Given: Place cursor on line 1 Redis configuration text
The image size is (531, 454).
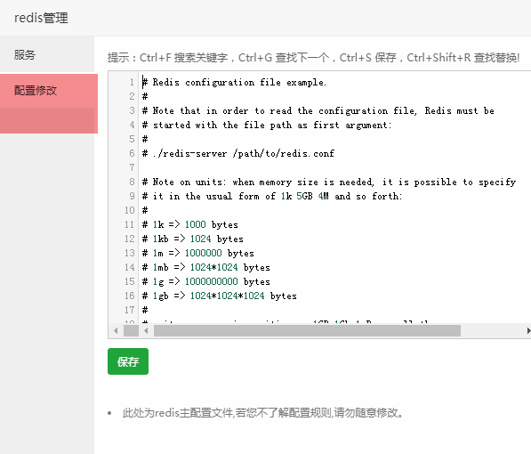Looking at the screenshot, I should 234,82.
